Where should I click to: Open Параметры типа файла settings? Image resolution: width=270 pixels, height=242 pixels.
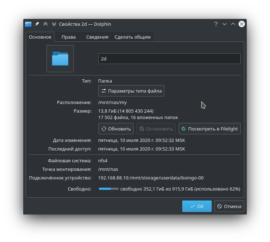click(131, 91)
